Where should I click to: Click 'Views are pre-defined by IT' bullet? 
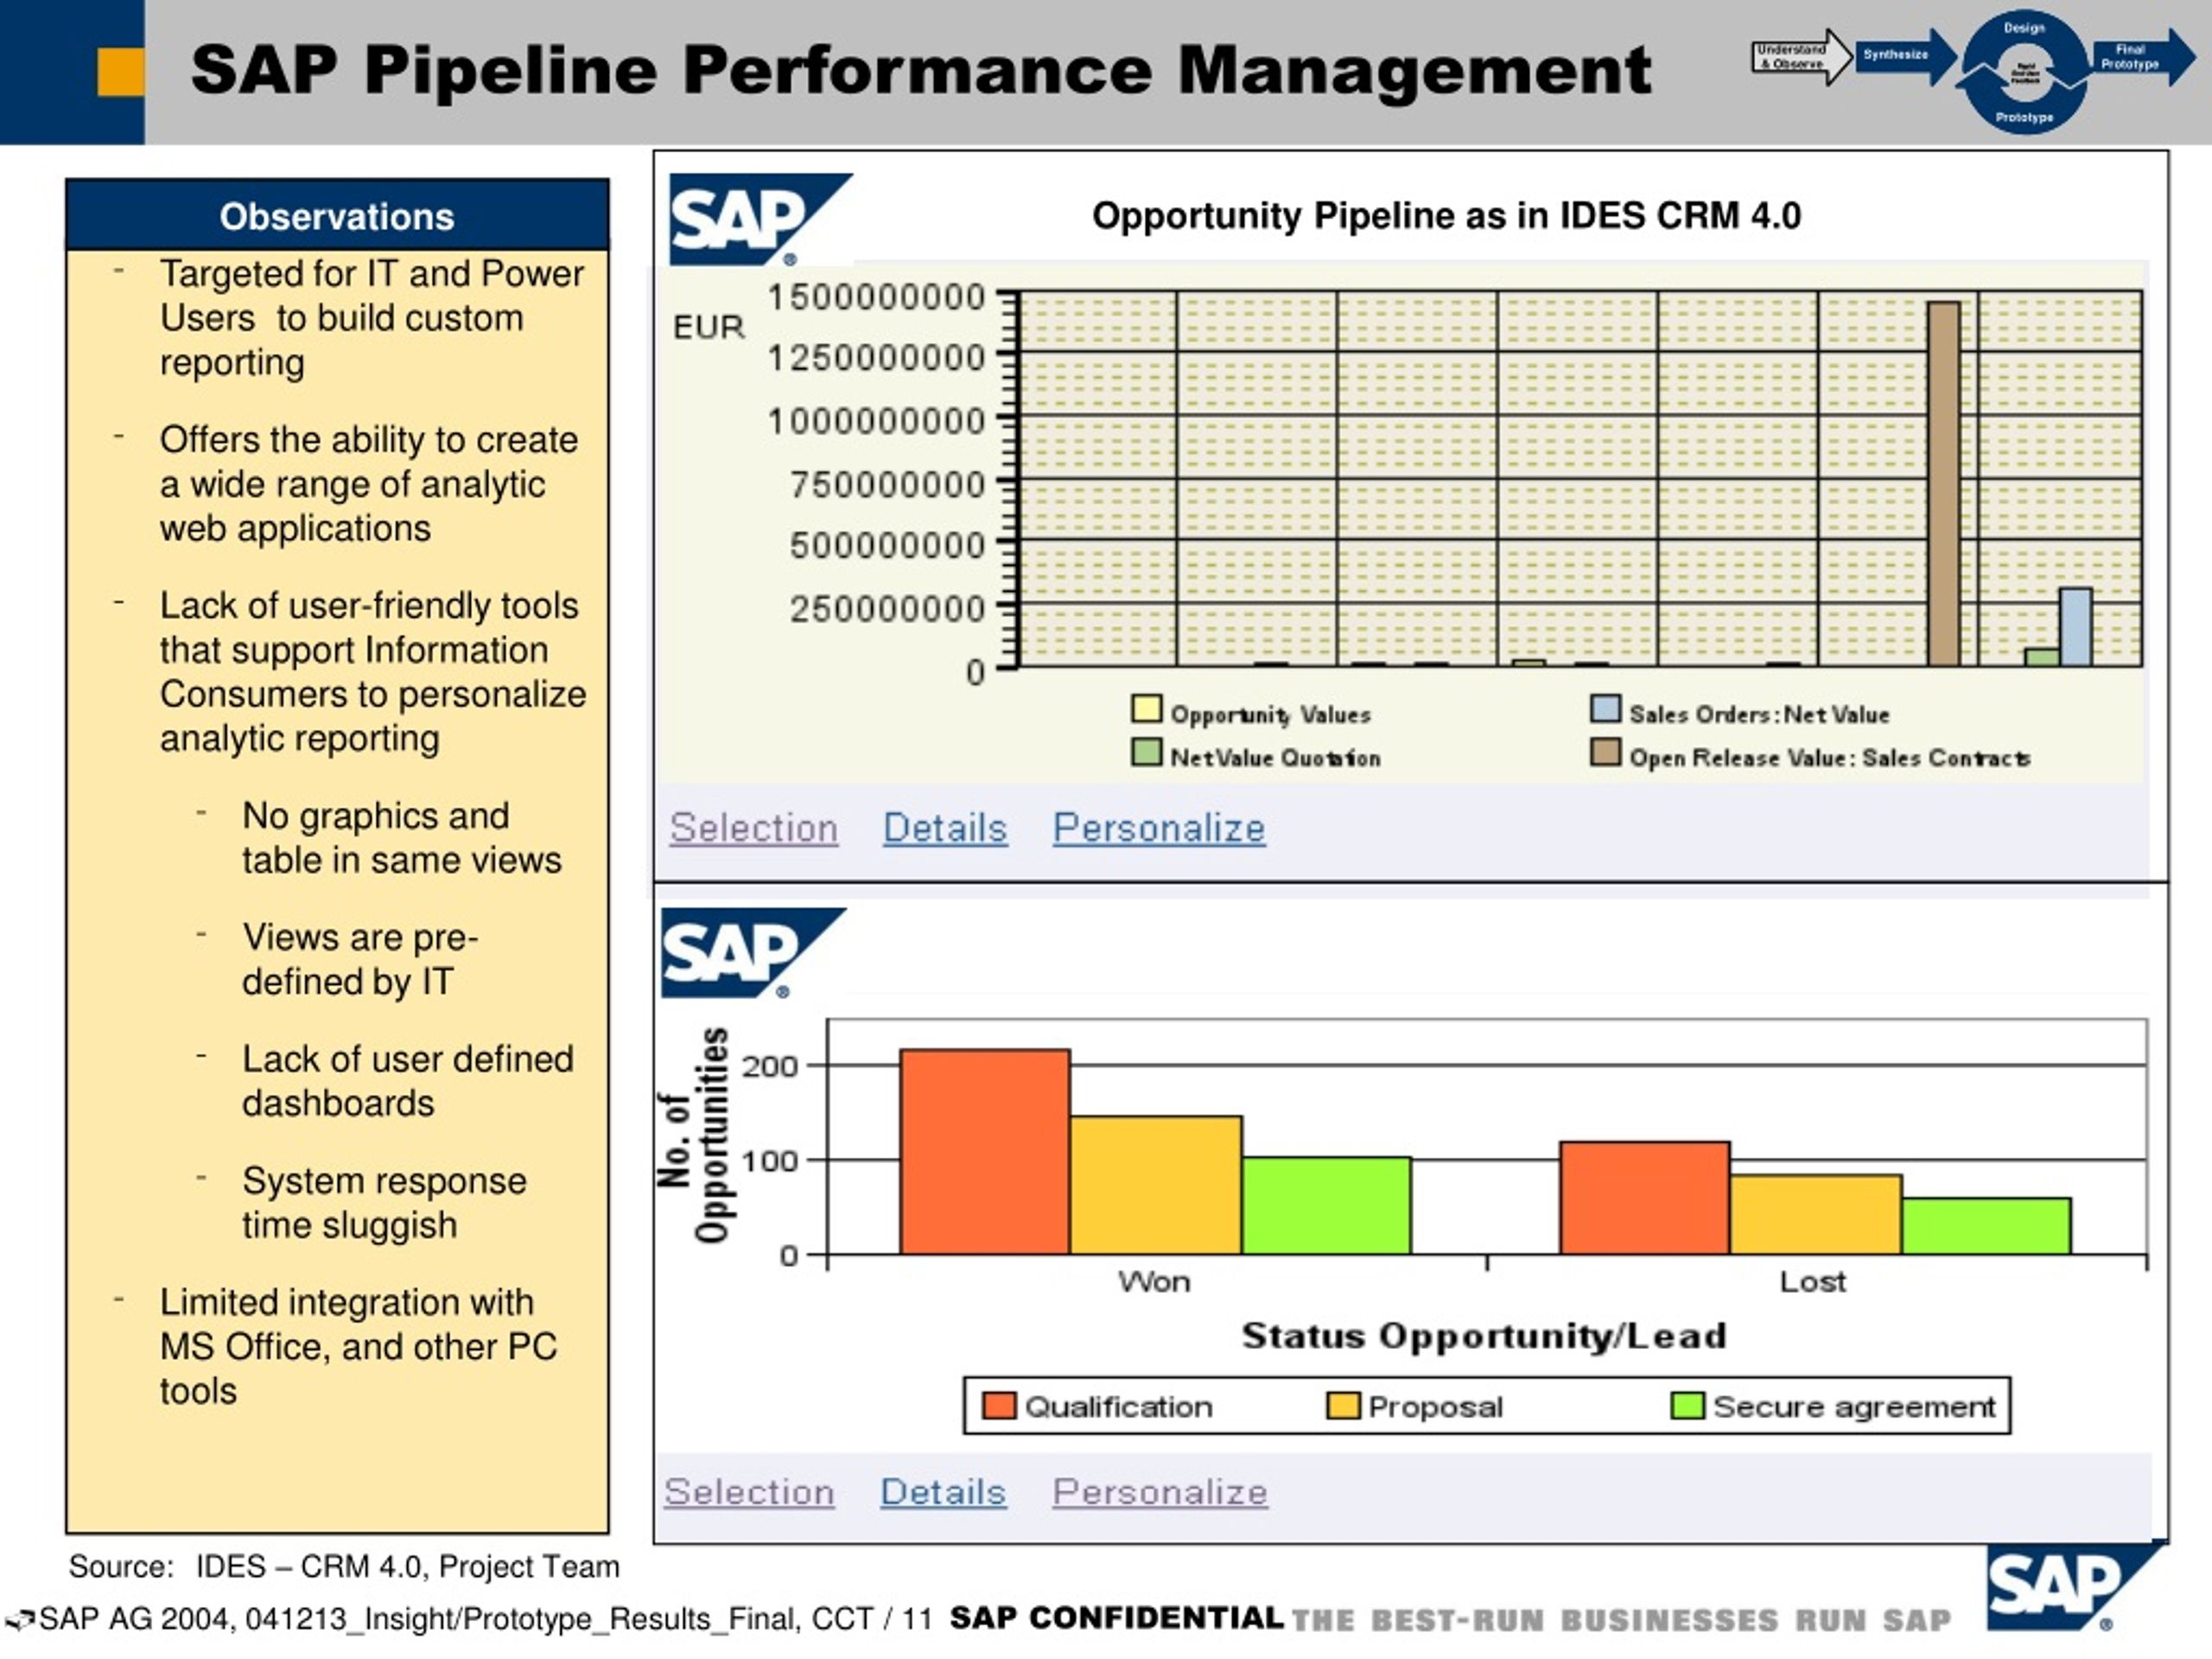(x=360, y=959)
